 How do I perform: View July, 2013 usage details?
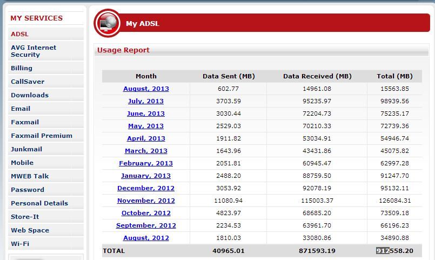146,101
